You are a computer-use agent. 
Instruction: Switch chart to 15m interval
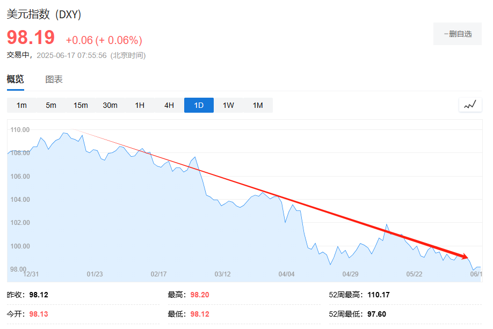click(x=81, y=105)
